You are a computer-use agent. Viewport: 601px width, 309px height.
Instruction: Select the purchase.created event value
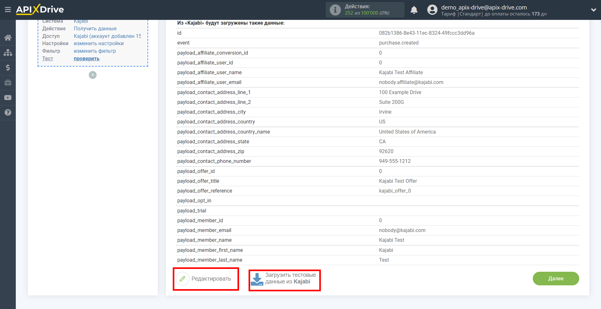(399, 43)
